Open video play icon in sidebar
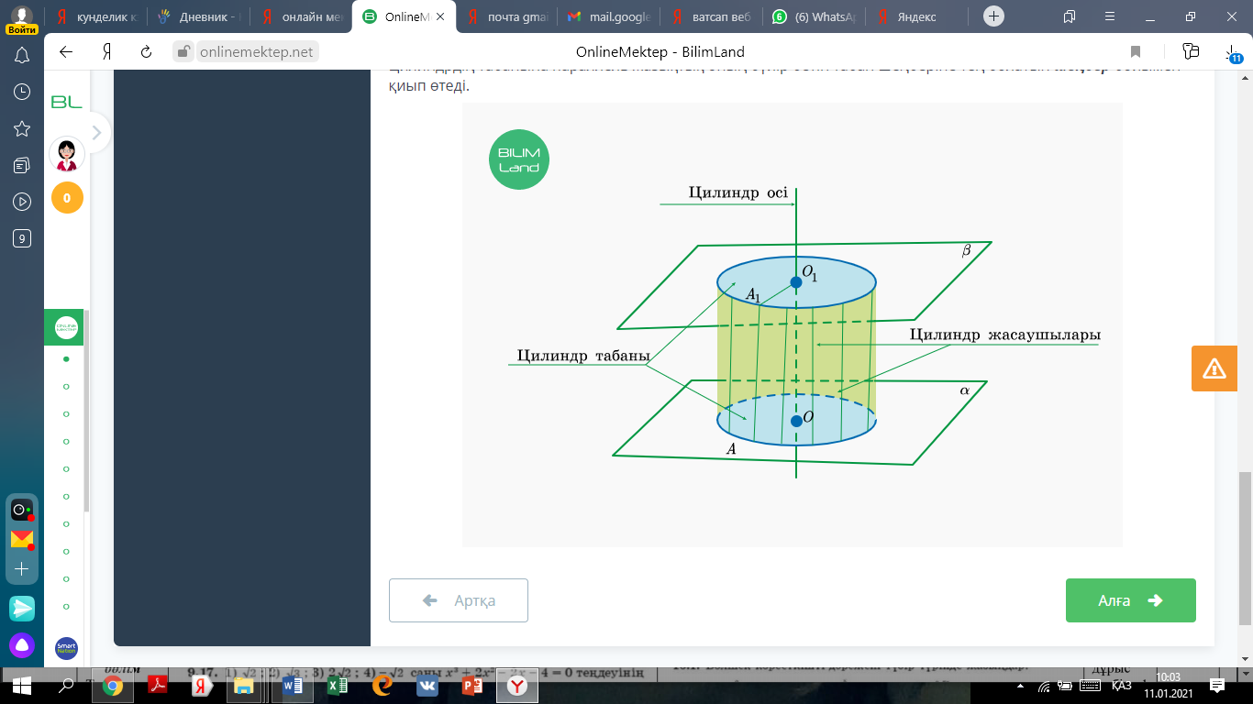The image size is (1253, 704). tap(22, 202)
